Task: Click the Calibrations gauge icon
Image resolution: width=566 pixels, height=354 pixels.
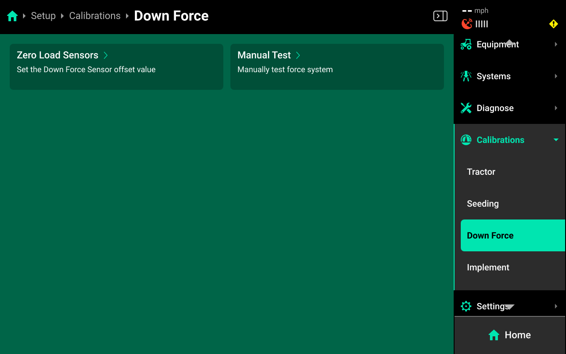Action: pyautogui.click(x=466, y=140)
